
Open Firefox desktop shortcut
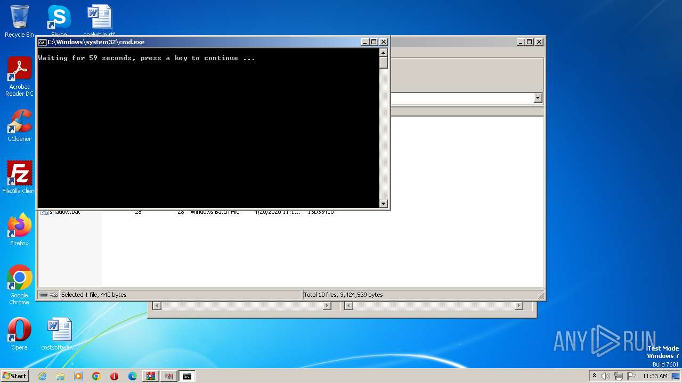tap(19, 230)
